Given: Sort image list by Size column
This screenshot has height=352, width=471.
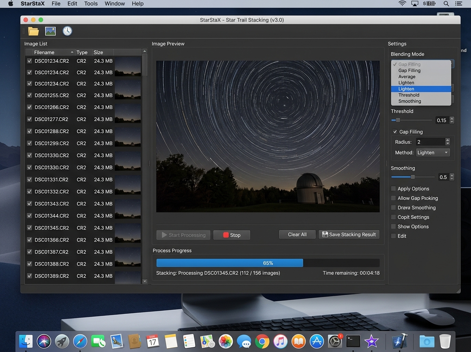Looking at the screenshot, I should tap(103, 52).
